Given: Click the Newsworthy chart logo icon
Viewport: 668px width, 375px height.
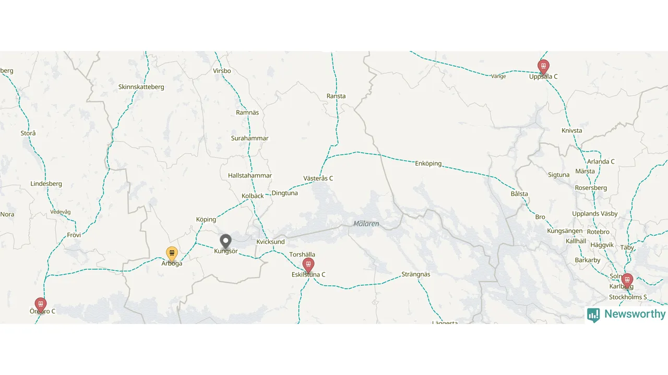Looking at the screenshot, I should pos(593,315).
